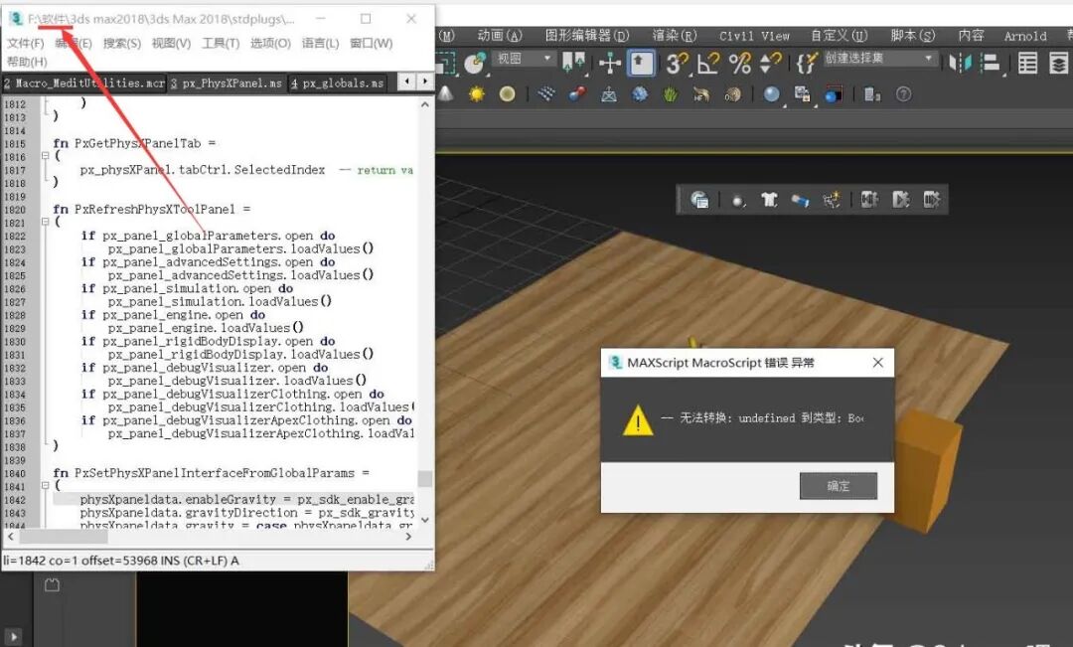Open 搜索(S) menu in script editor

pyautogui.click(x=122, y=43)
